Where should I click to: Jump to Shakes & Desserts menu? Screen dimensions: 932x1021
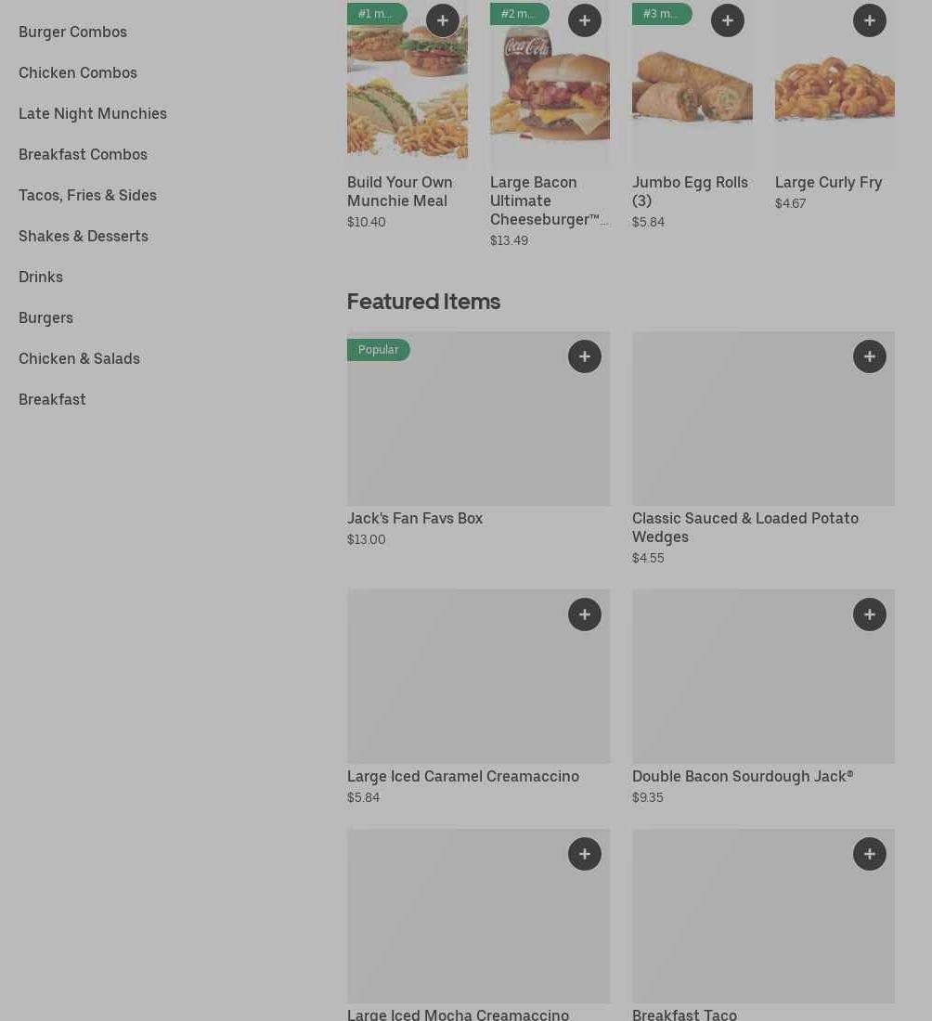[x=84, y=236]
